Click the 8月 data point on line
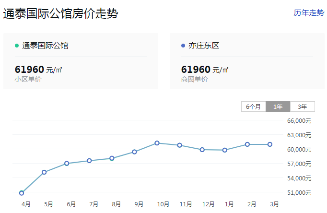The width and height of the screenshot is (327, 213). [x=112, y=158]
